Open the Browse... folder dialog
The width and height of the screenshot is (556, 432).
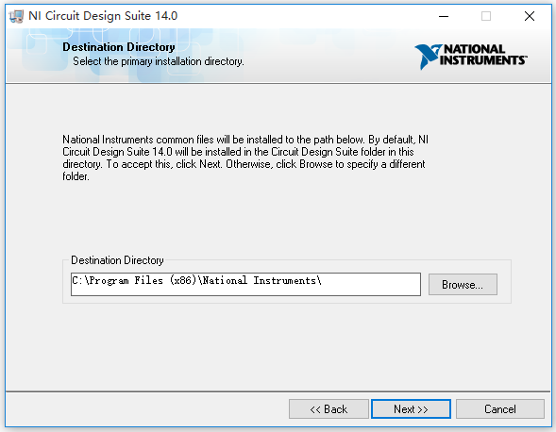[463, 284]
